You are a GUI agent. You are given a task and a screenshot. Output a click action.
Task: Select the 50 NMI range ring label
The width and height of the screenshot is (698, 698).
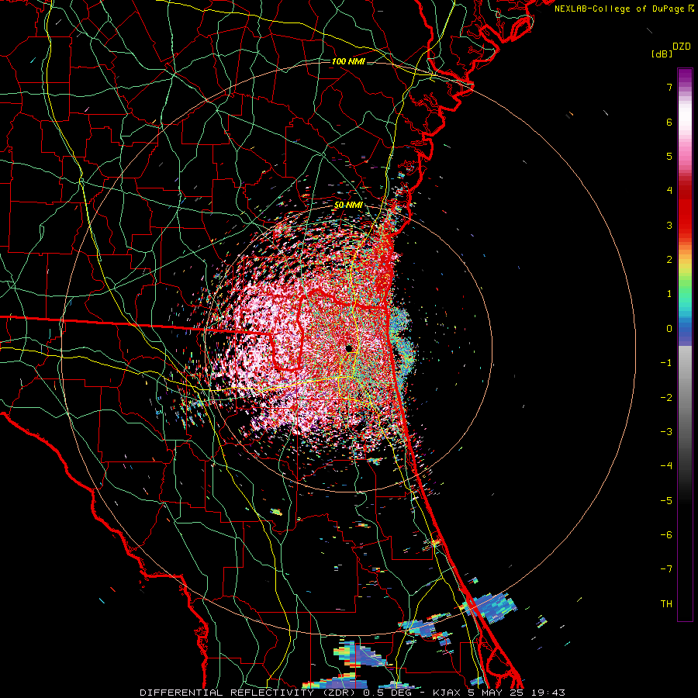[x=348, y=206]
